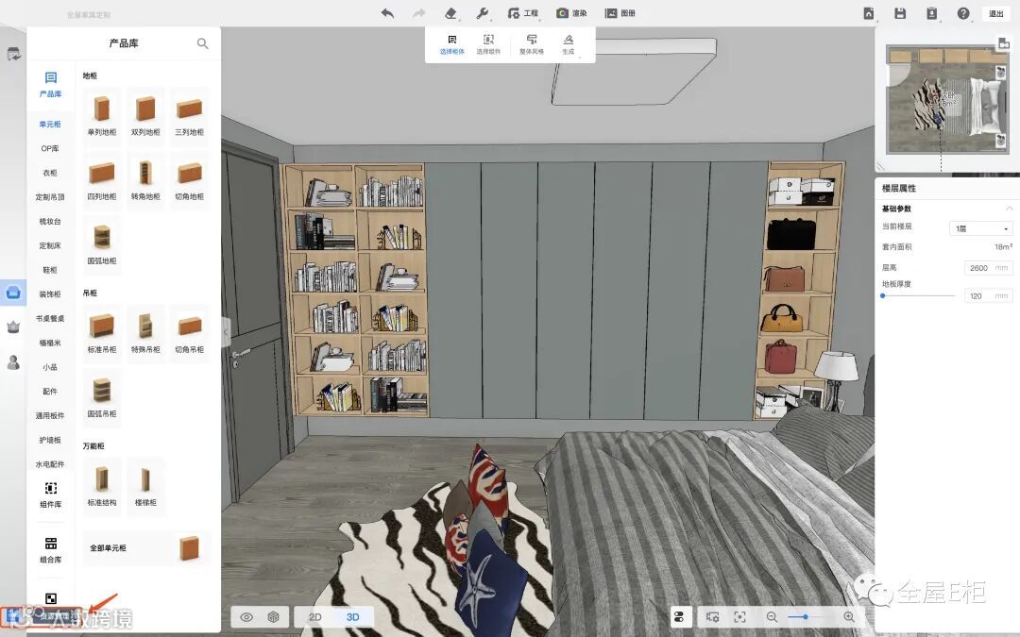The image size is (1020, 637).
Task: Open 整体风格 overall style tool
Action: tap(532, 45)
